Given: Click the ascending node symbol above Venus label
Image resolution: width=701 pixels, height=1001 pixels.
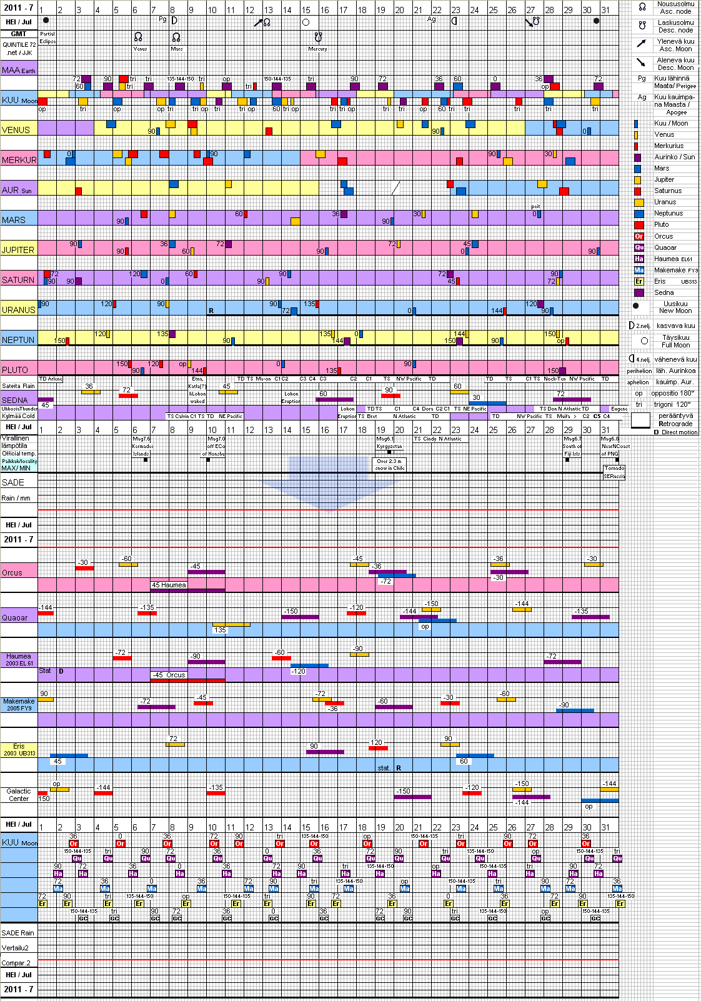Looking at the screenshot, I should pos(139,37).
